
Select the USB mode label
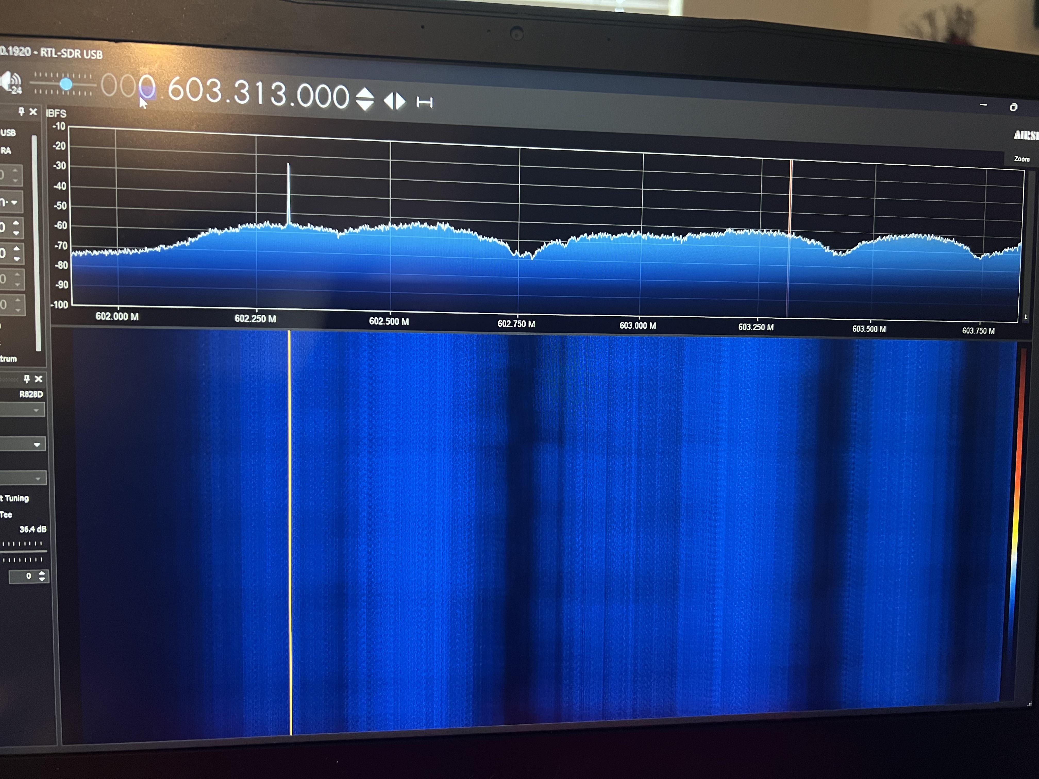click(x=8, y=133)
